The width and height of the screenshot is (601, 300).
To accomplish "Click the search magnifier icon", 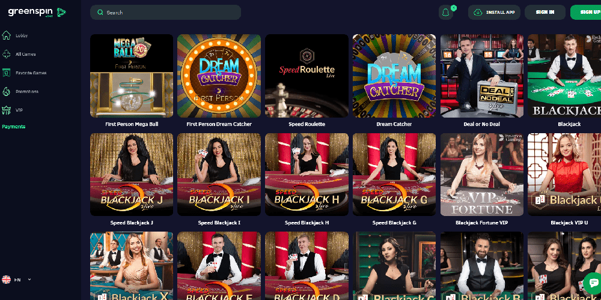I will point(100,13).
